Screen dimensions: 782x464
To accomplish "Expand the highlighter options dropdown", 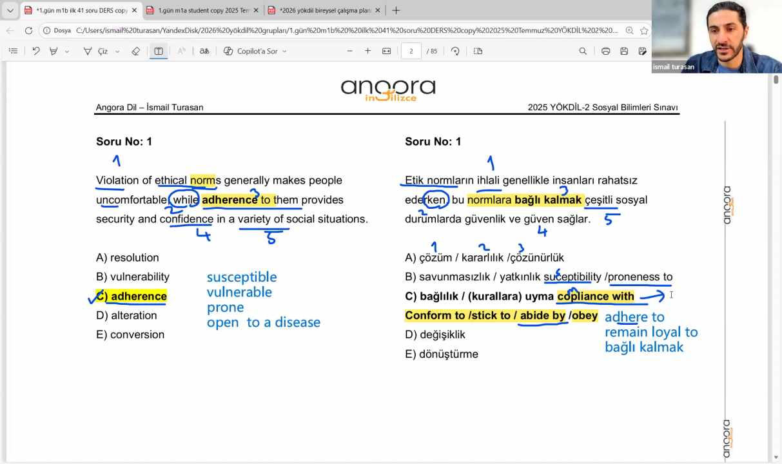I will (x=66, y=52).
